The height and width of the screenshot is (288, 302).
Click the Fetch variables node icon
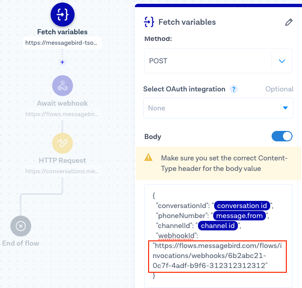click(63, 15)
